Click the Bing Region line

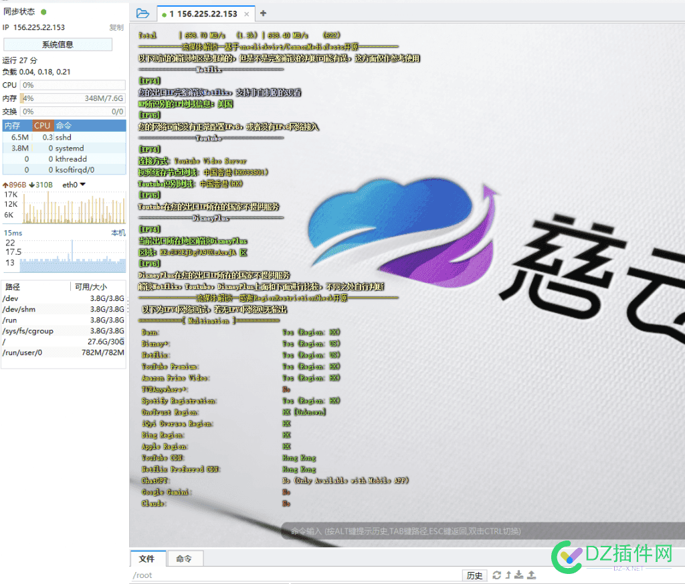coord(216,435)
